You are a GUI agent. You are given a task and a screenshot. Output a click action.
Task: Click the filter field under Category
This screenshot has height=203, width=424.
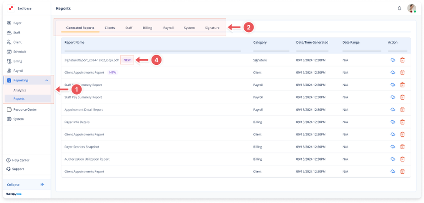tap(271, 49)
